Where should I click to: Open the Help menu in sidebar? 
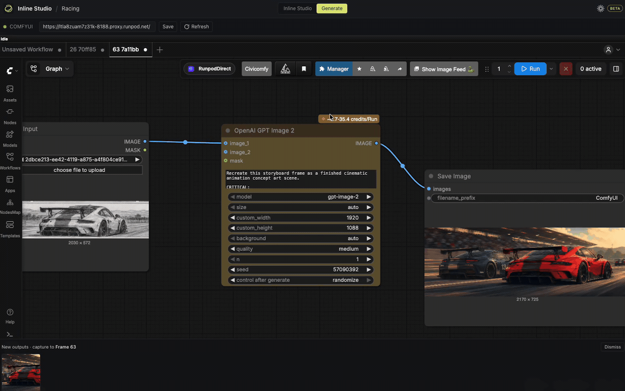10,316
